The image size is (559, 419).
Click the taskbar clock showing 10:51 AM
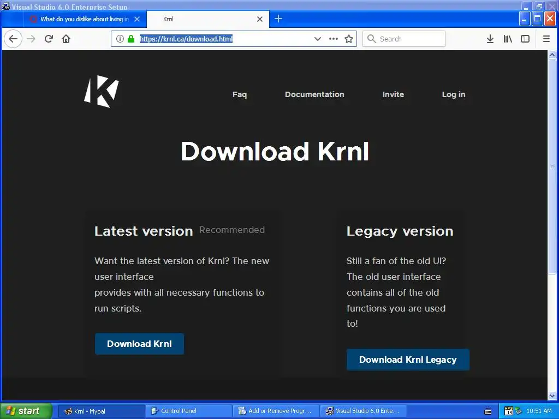(539, 411)
